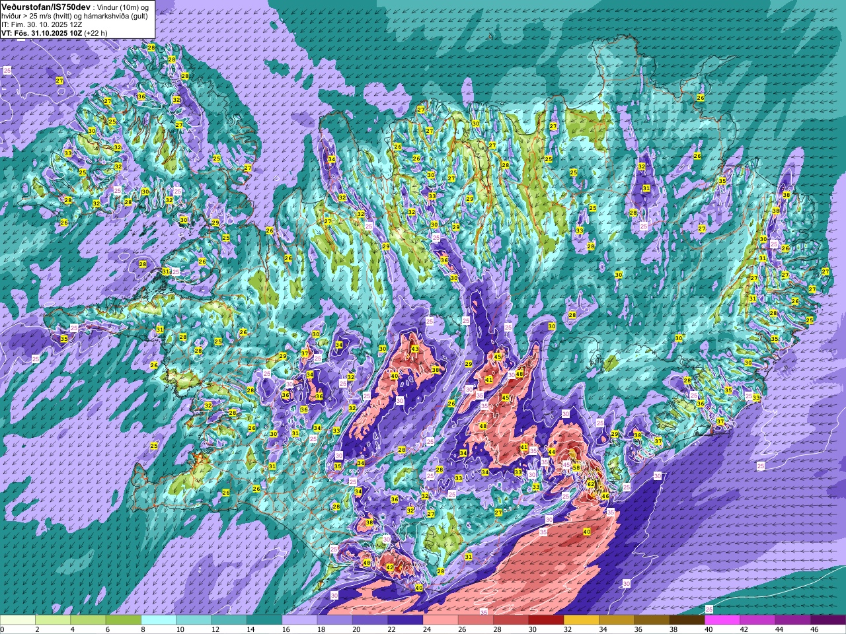
Task: Click the purple swatch between 44 and 46
Action: [793, 620]
